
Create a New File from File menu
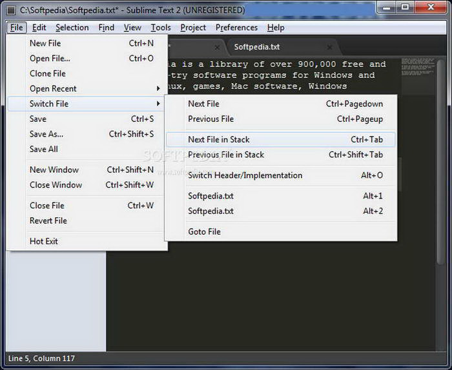click(x=45, y=43)
